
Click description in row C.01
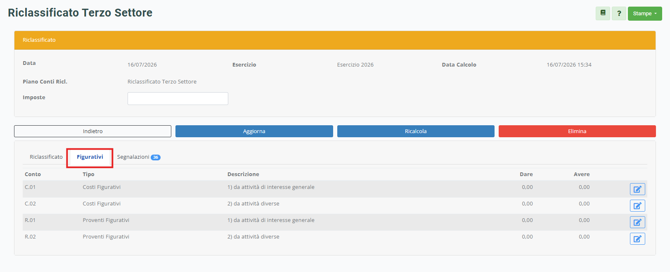pos(271,187)
